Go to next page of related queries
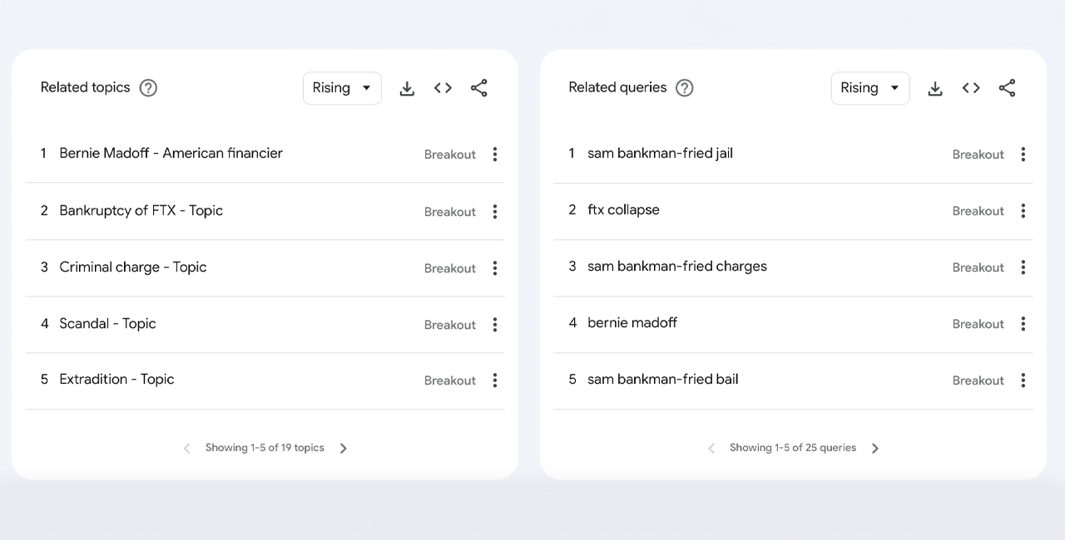The image size is (1065, 540). [x=875, y=449]
